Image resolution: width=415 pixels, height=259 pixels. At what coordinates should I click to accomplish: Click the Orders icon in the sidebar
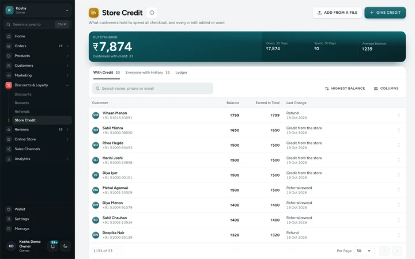[x=9, y=46]
